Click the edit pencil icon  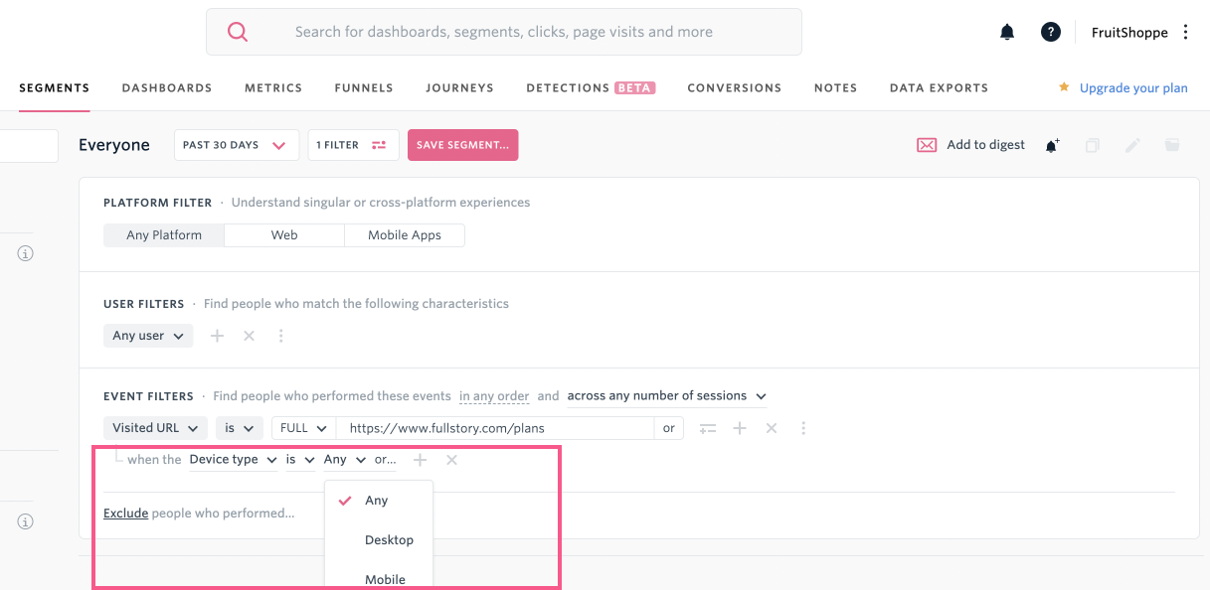pyautogui.click(x=1132, y=145)
